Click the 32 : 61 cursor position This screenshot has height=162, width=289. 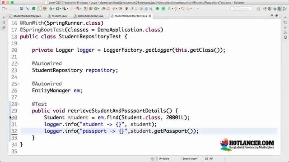[209, 158]
